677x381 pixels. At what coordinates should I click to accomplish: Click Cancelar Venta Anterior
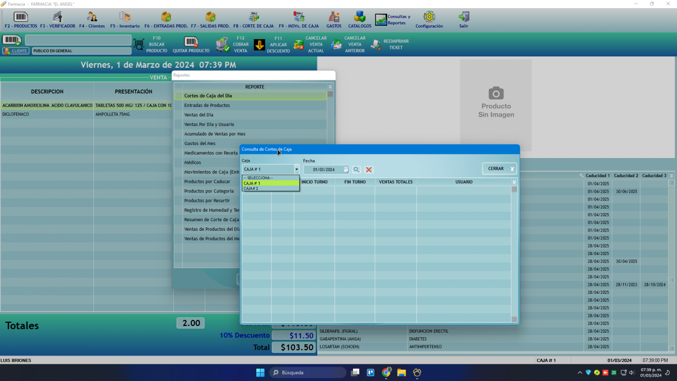coord(348,45)
